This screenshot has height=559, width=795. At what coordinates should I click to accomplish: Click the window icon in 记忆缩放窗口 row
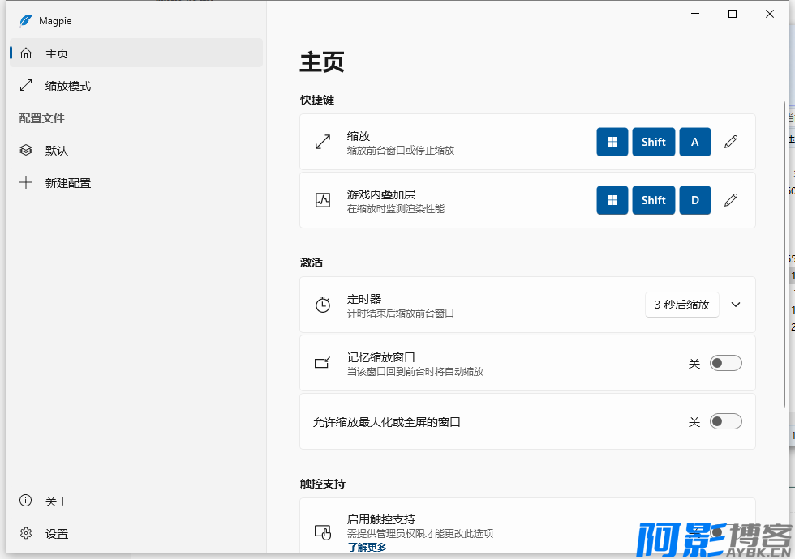[323, 363]
